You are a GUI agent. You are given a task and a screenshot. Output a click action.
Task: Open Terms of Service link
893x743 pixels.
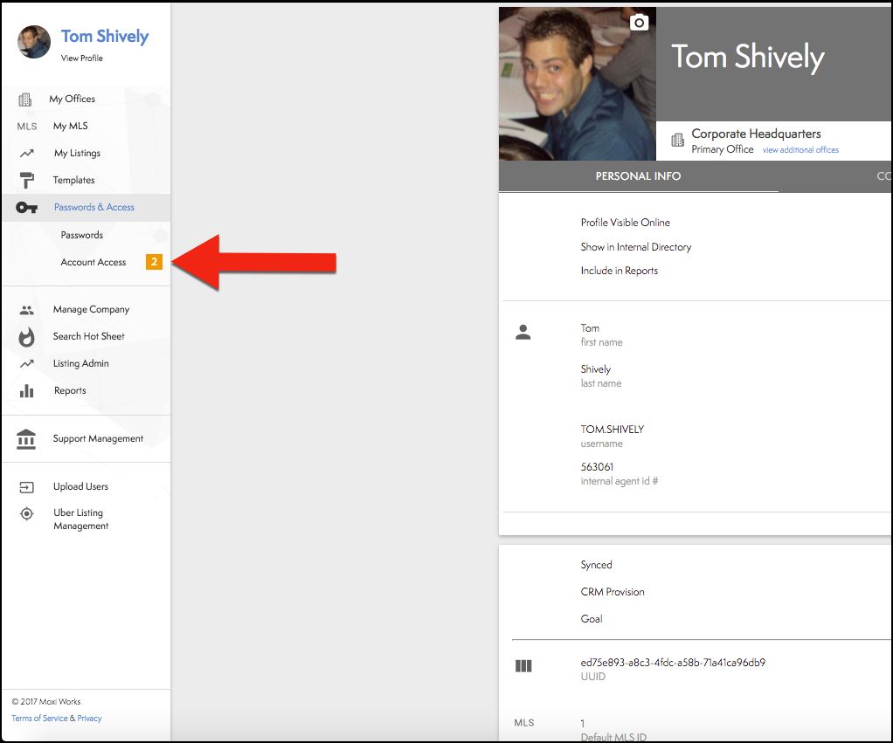pyautogui.click(x=39, y=719)
